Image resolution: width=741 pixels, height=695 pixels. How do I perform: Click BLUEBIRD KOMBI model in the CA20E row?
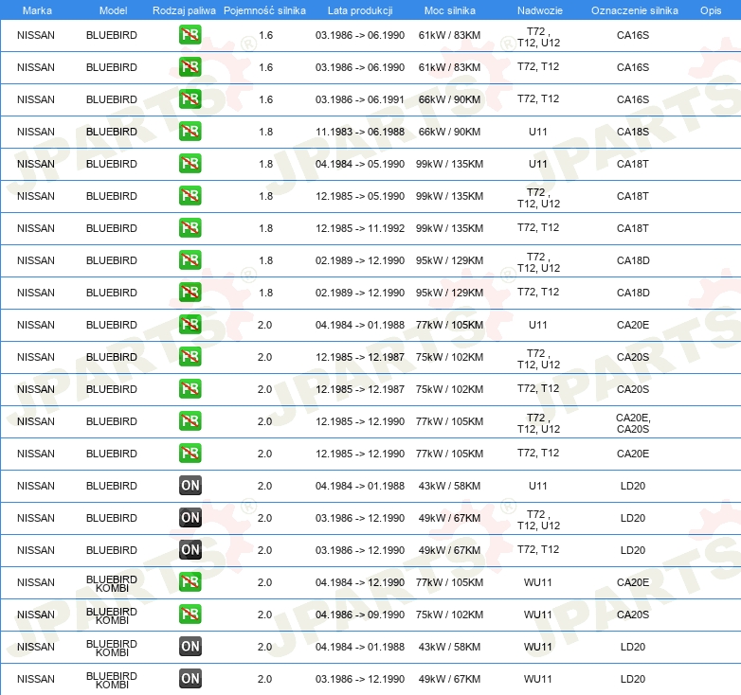pyautogui.click(x=112, y=583)
